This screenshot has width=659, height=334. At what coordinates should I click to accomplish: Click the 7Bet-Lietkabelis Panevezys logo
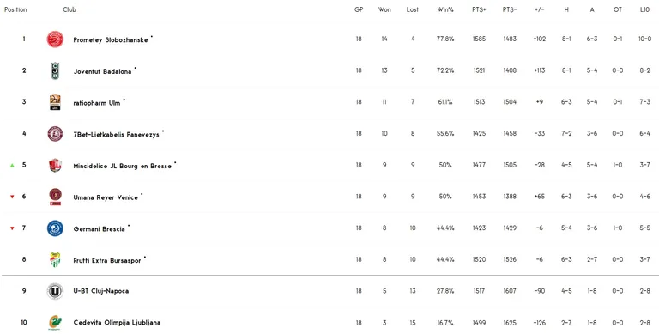coord(55,134)
